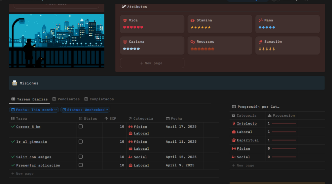
Task: Click the briefcase icon beside Laboral progression row
Action: point(234,132)
